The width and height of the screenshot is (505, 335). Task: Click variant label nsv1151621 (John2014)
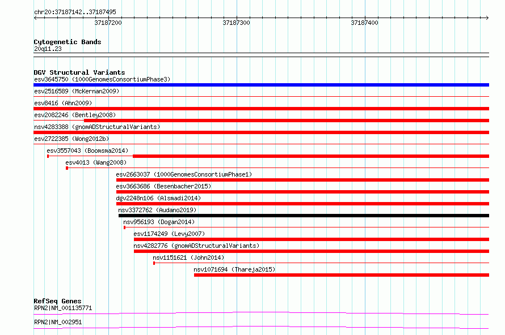click(188, 257)
